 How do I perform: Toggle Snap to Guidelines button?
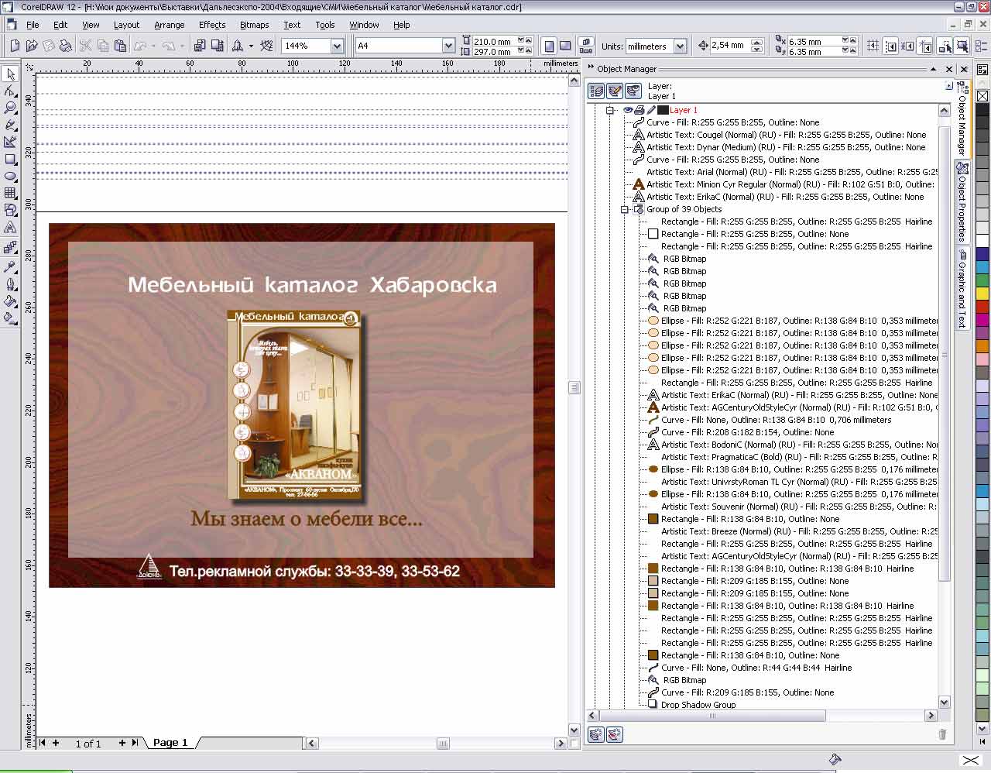click(890, 46)
